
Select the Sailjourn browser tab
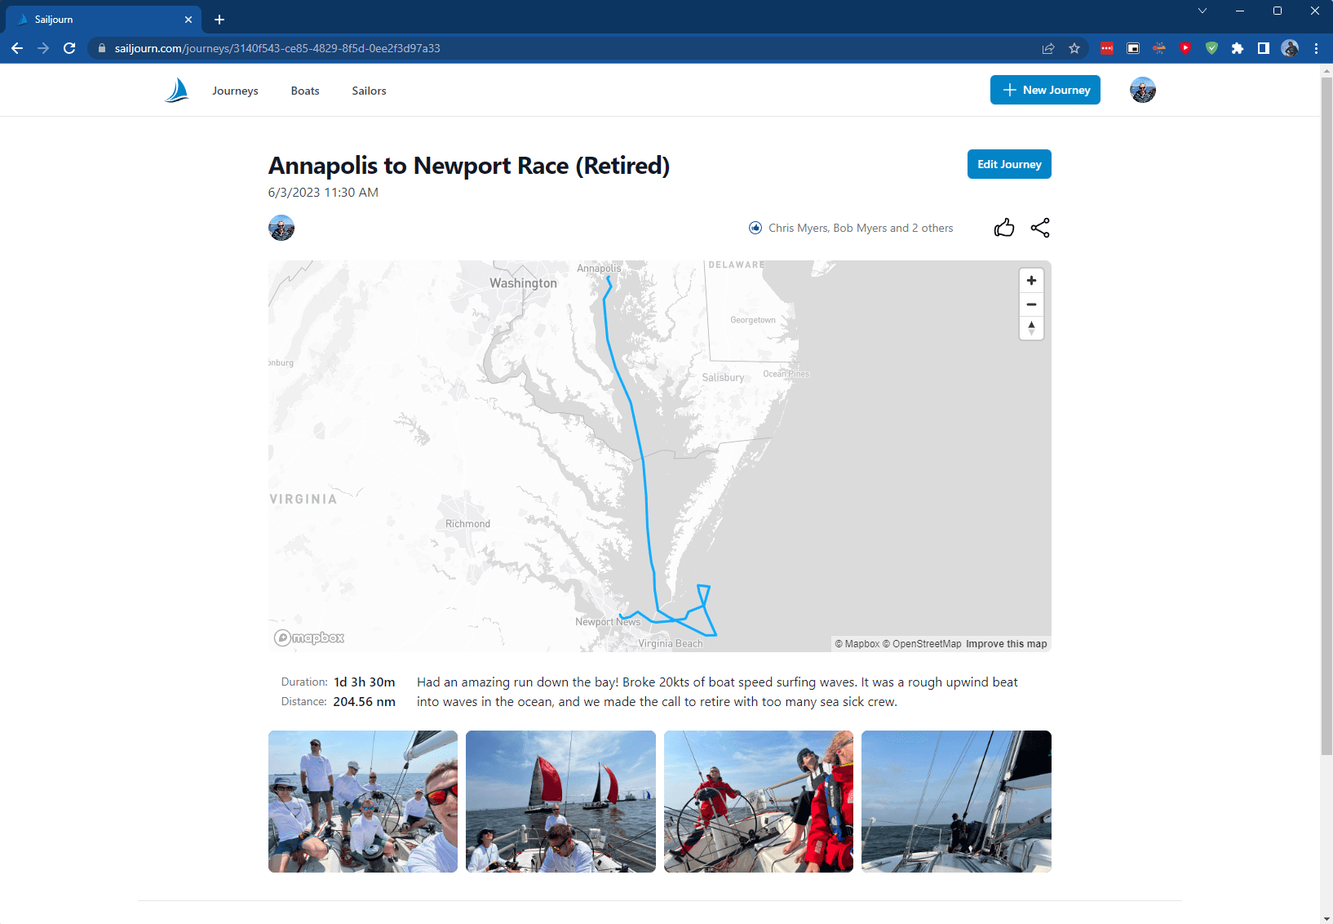[x=103, y=20]
